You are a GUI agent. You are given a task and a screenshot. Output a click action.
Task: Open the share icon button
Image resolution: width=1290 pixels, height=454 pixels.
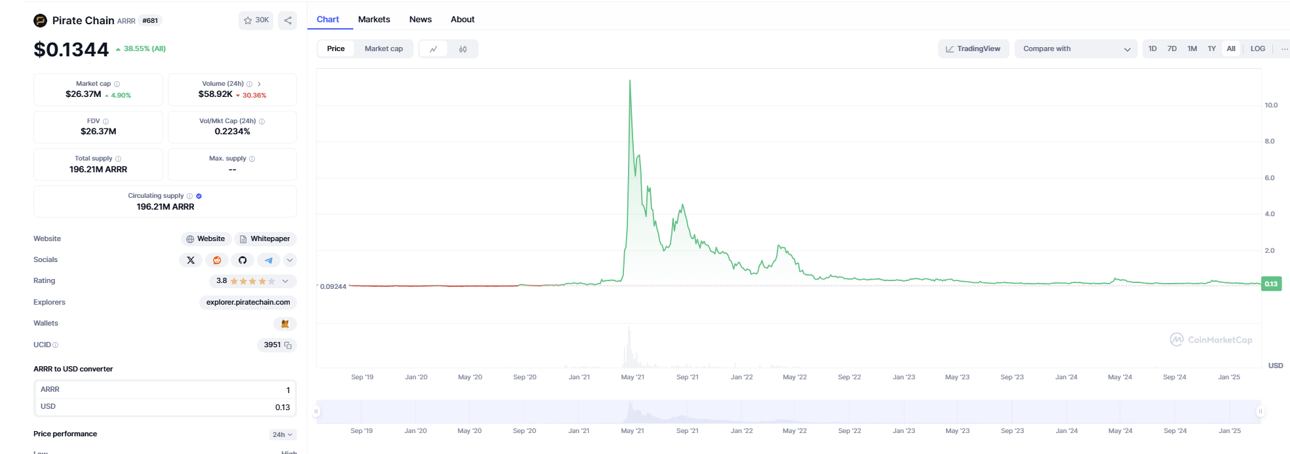[288, 20]
